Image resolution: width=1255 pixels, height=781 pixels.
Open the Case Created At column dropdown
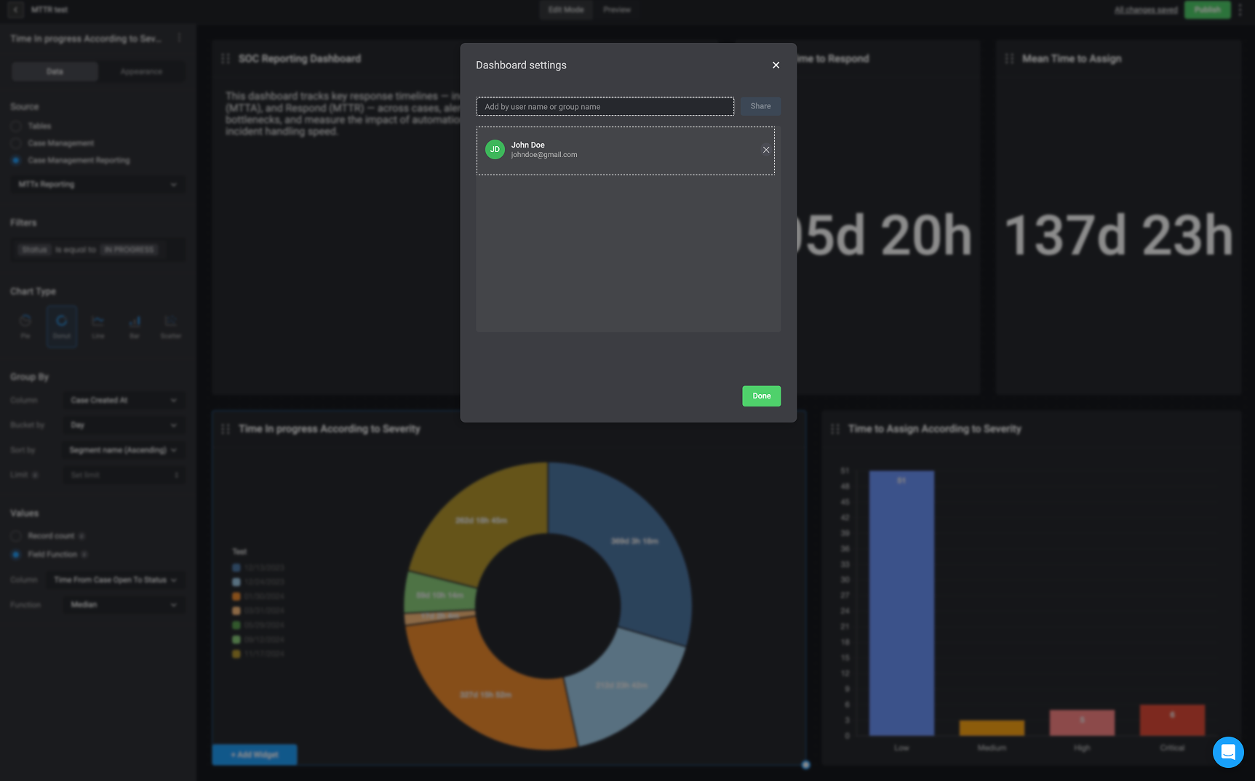(x=124, y=401)
